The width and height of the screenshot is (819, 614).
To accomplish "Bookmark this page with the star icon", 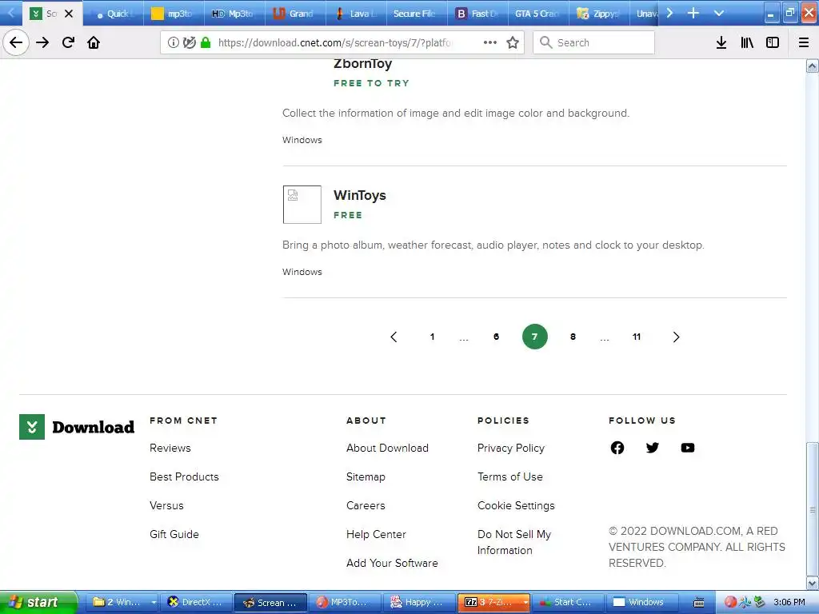I will click(x=513, y=43).
